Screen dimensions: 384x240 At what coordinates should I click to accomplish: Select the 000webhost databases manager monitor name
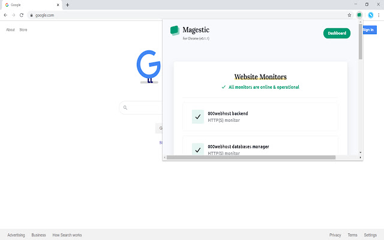[x=238, y=146]
